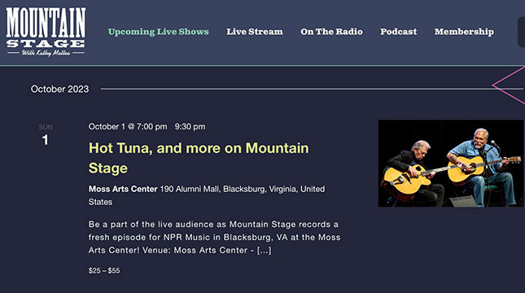Click the dark button at header right edge

(x=521, y=32)
